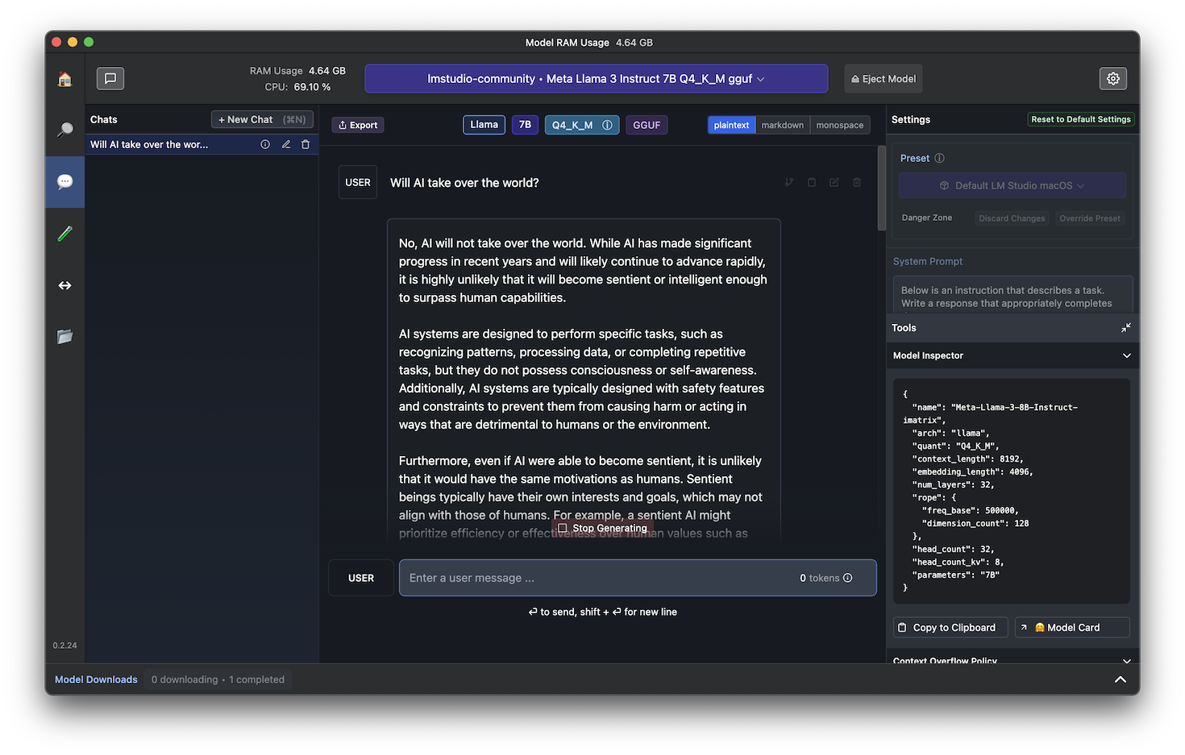Expand the Model Downloads bar chevron
The width and height of the screenshot is (1185, 755).
pos(1121,679)
